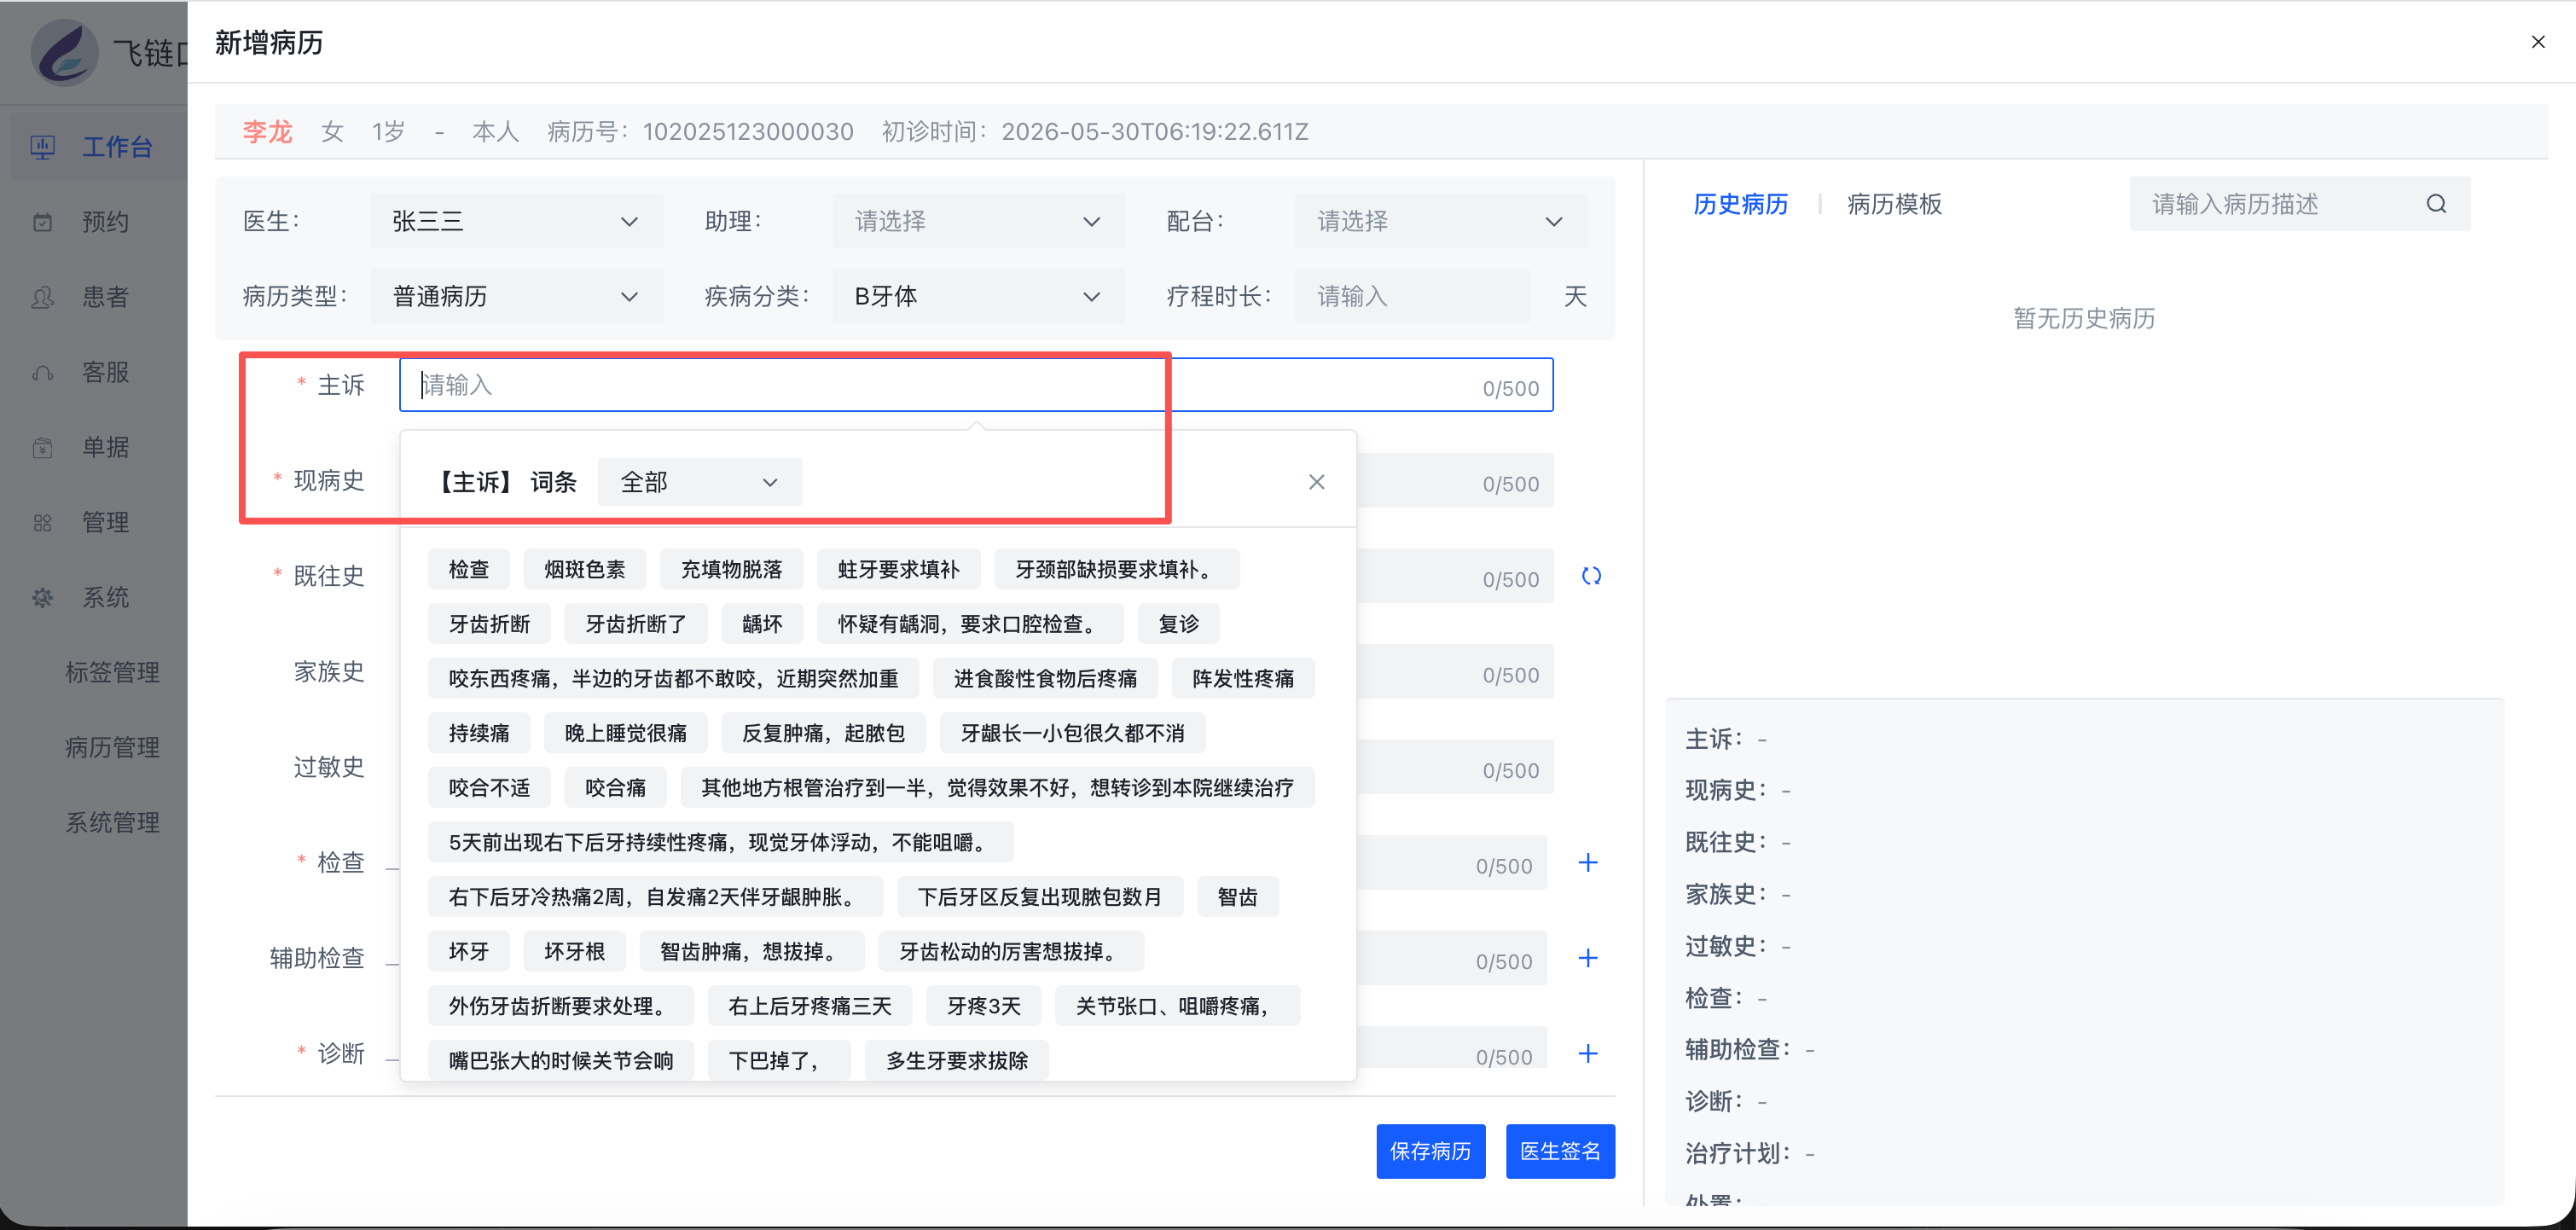Screen dimensions: 2576x1230
Task: Open 标签管理 in the sidebar
Action: tap(112, 672)
